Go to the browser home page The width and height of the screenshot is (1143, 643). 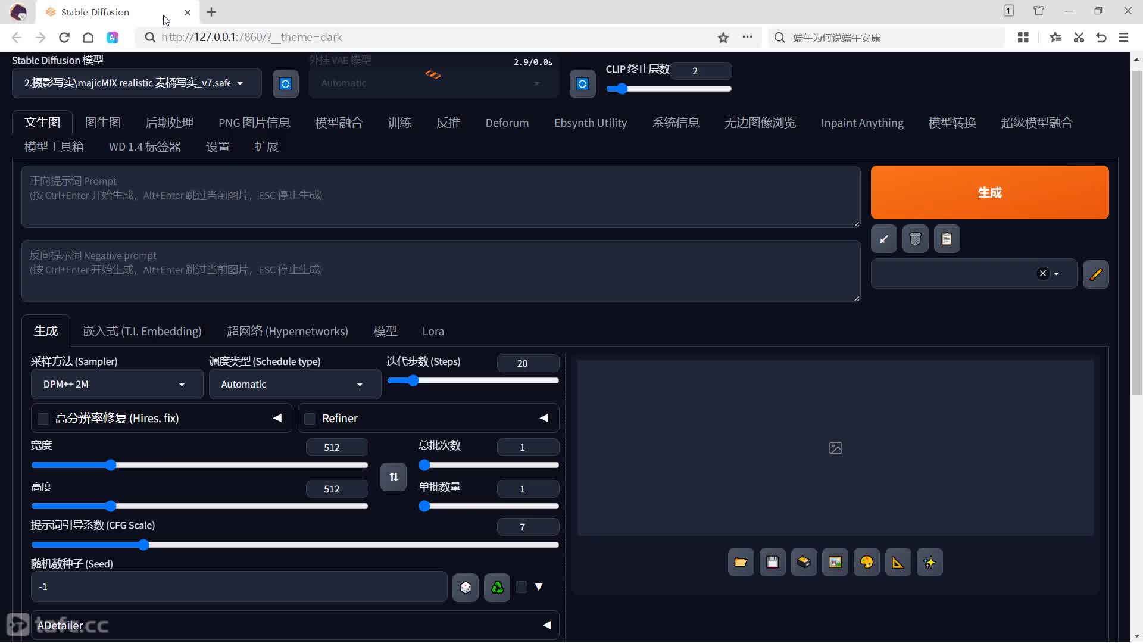click(88, 38)
